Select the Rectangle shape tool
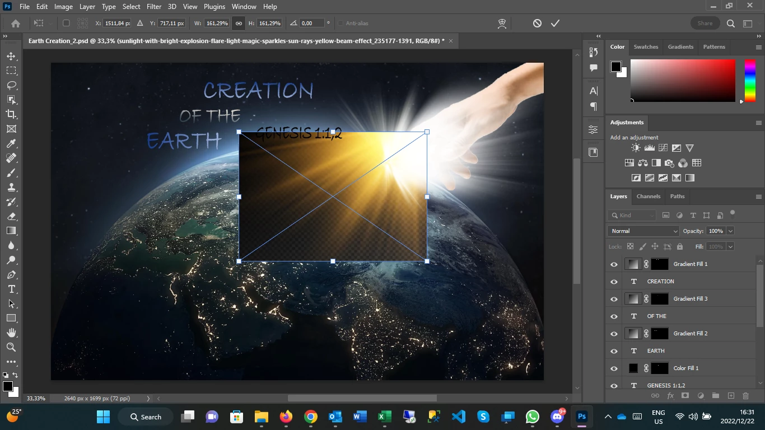The image size is (765, 430). coord(11,318)
